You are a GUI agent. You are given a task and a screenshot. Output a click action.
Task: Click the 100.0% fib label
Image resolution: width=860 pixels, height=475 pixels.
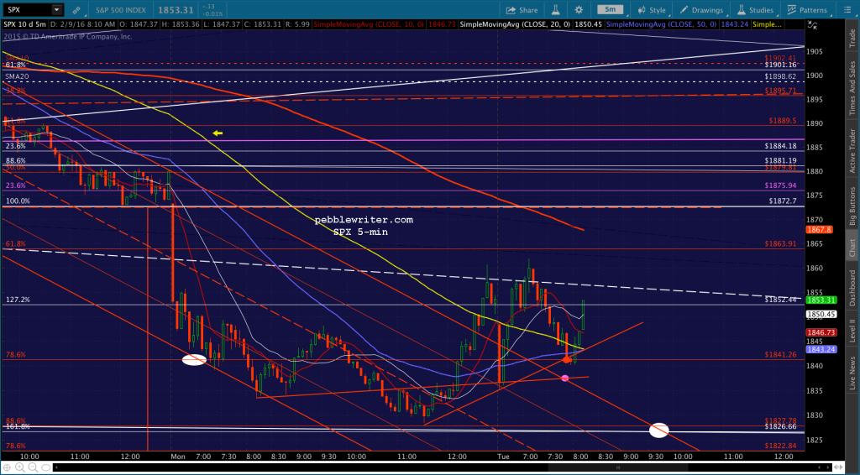(x=18, y=201)
